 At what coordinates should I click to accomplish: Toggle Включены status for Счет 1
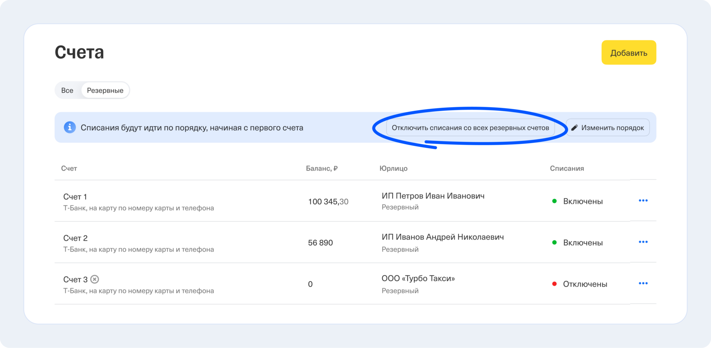click(x=583, y=202)
